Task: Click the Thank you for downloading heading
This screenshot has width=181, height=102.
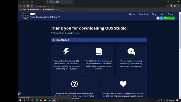Action: [x=89, y=28]
